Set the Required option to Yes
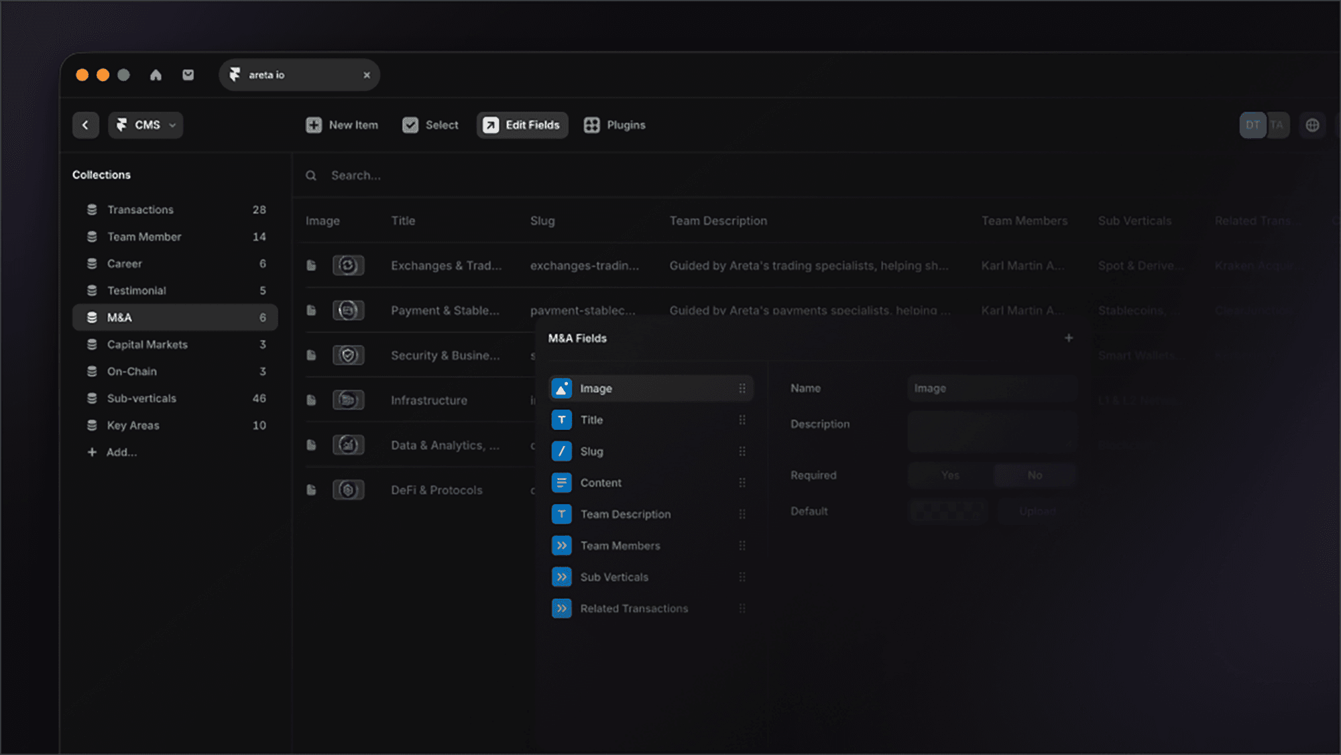This screenshot has height=755, width=1341. (949, 475)
